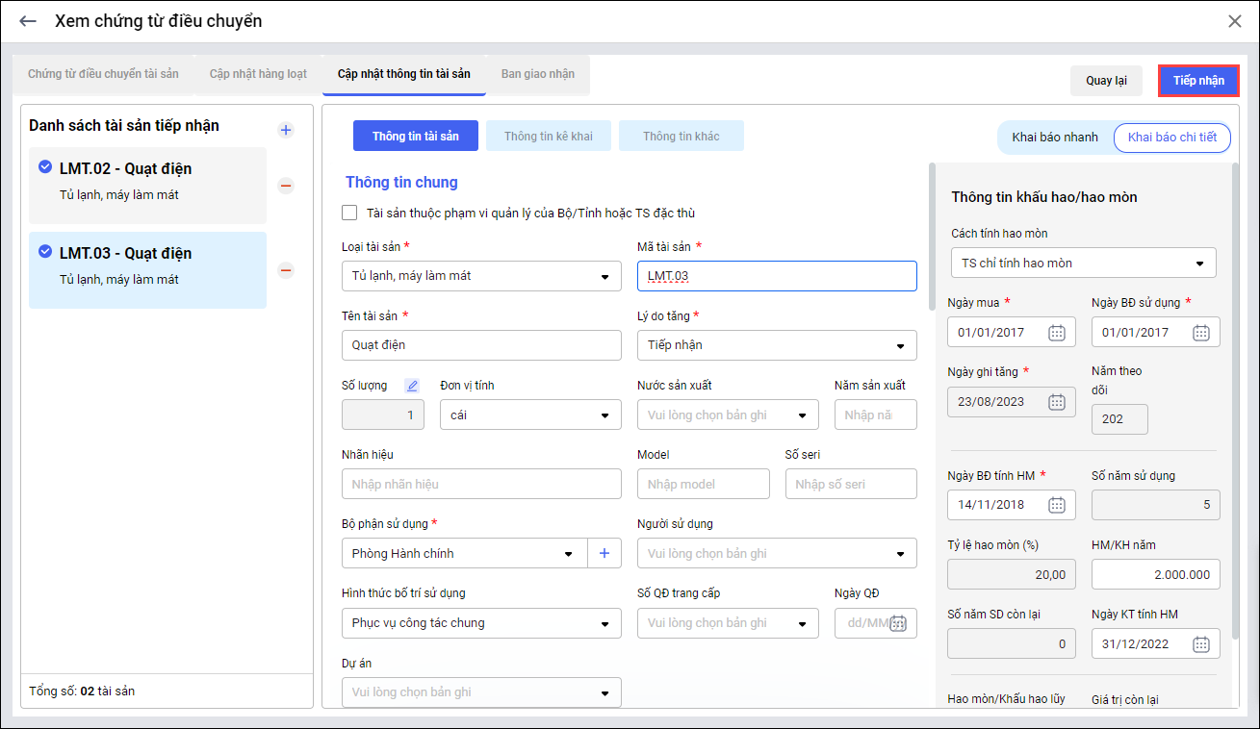Open the Số QĐ trang cấp dropdown
Image resolution: width=1260 pixels, height=729 pixels.
tap(728, 623)
